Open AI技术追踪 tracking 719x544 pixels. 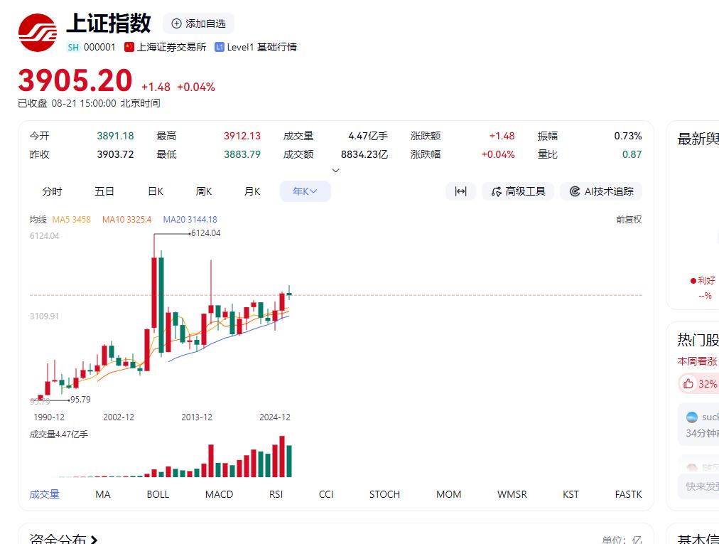601,191
